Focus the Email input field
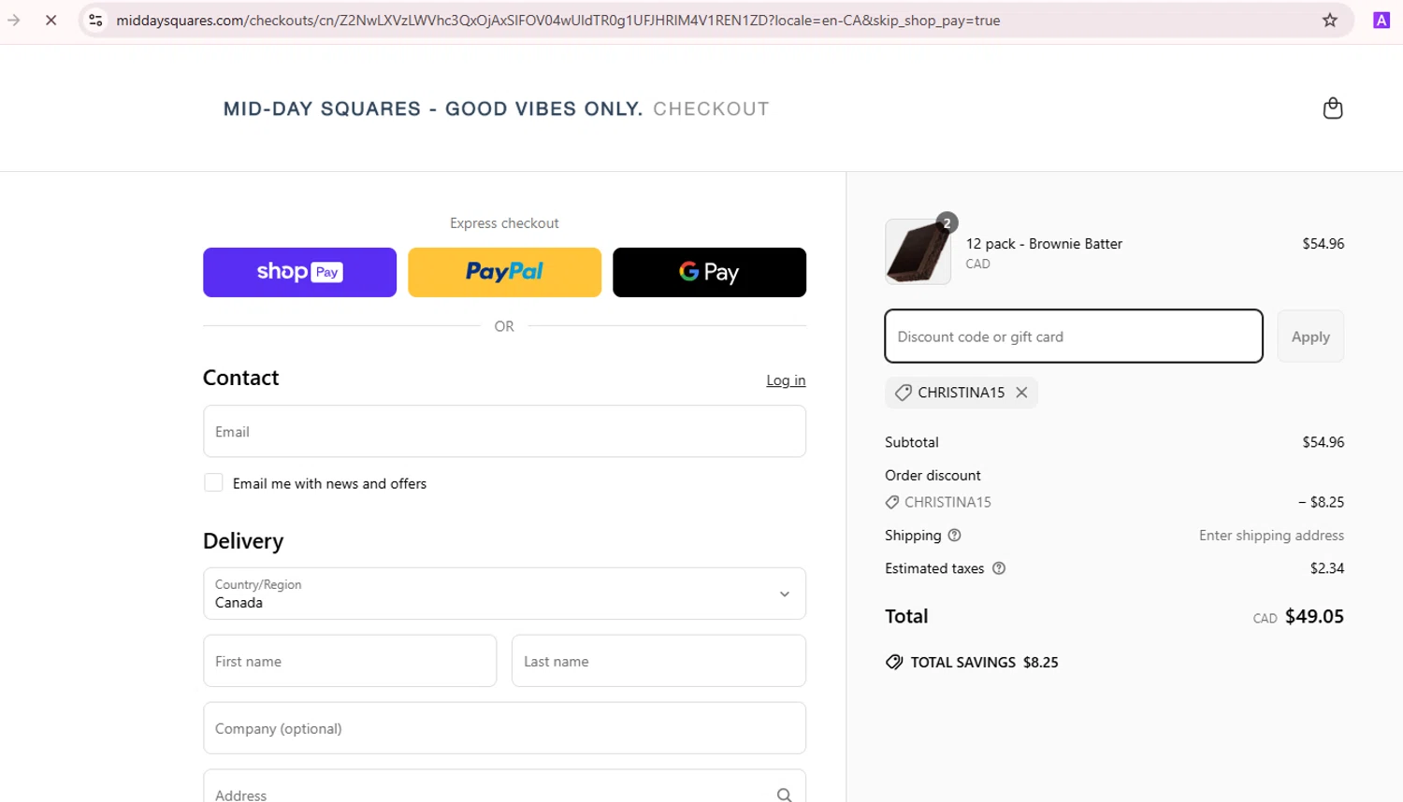This screenshot has height=802, width=1403. pos(504,431)
